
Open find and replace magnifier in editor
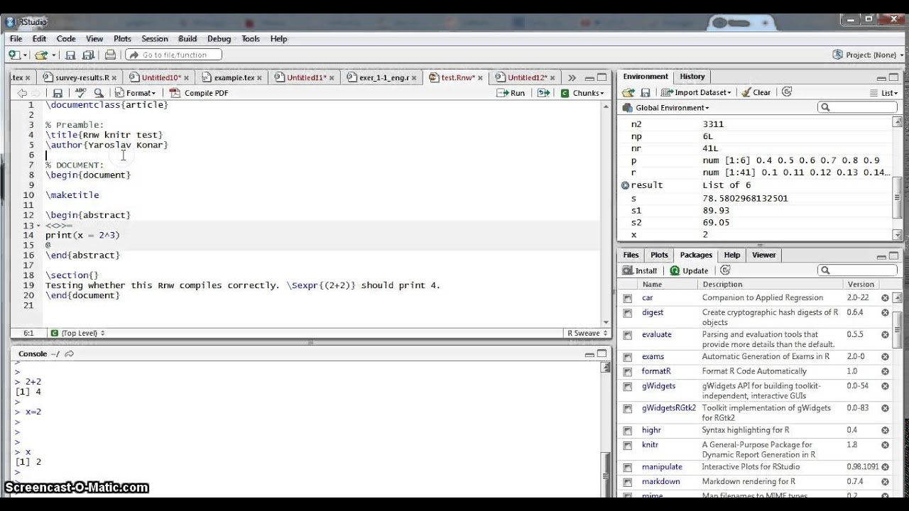coord(99,93)
